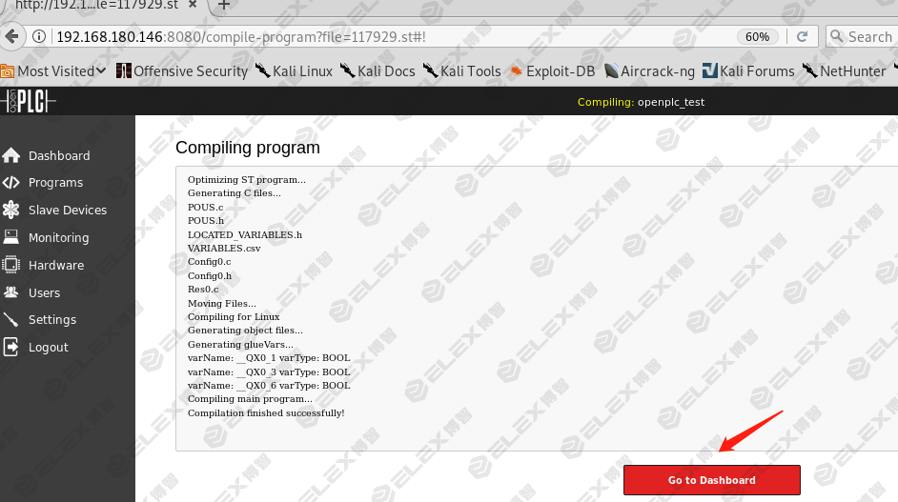Click into the URL address bar
Viewport: 898px width, 502px height.
(381, 37)
